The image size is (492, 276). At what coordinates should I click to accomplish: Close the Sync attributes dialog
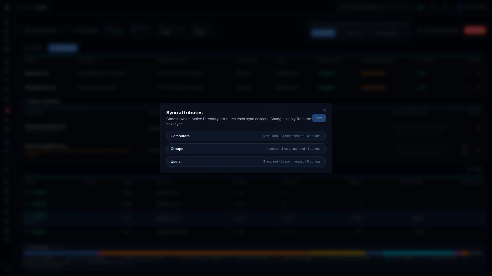pyautogui.click(x=325, y=110)
